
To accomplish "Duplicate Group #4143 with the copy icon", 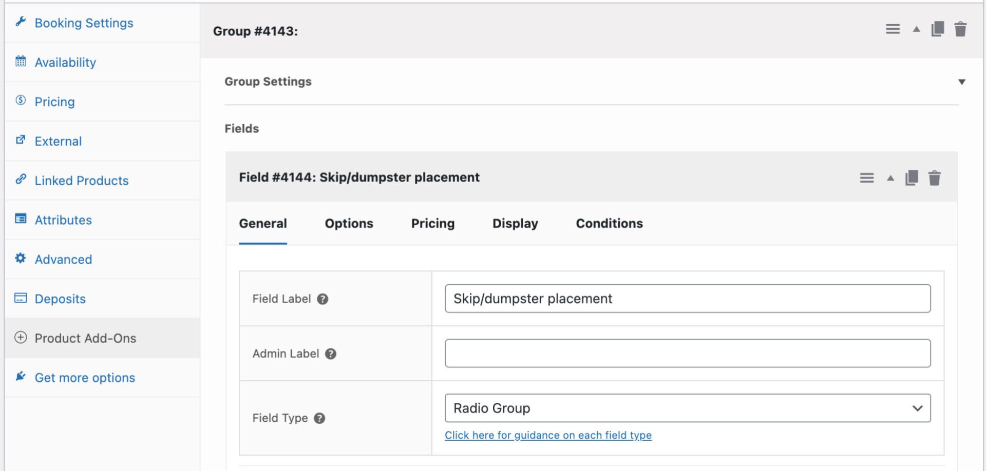I will (937, 29).
